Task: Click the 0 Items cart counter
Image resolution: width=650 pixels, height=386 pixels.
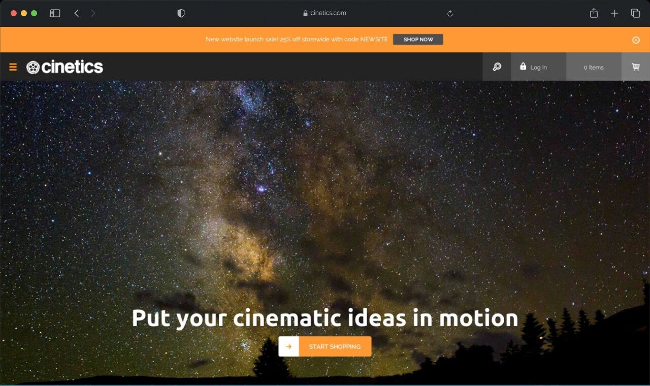Action: point(593,67)
